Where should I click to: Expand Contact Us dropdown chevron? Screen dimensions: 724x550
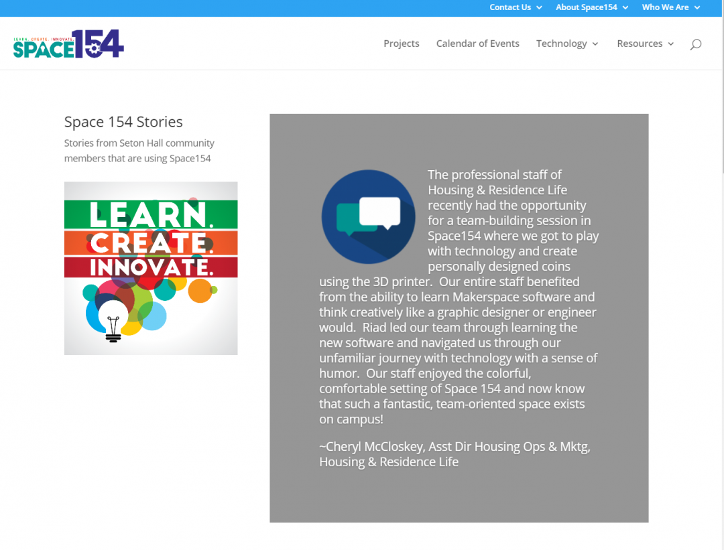coord(539,7)
